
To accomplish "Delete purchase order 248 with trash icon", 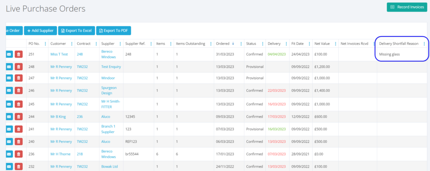I will coord(18,66).
